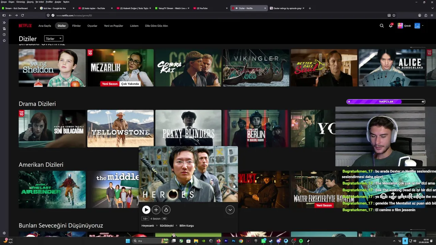Like Heroes with the thumbs-up button
Image resolution: width=436 pixels, height=245 pixels.
[166, 210]
